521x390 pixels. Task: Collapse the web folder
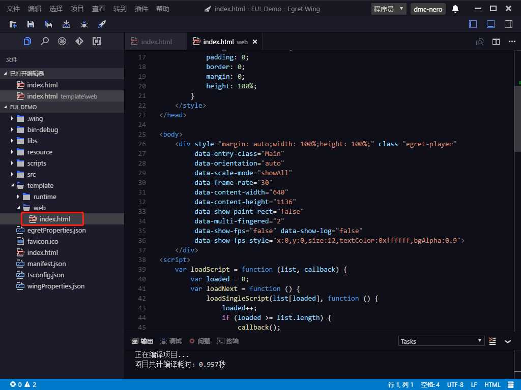coord(62,208)
